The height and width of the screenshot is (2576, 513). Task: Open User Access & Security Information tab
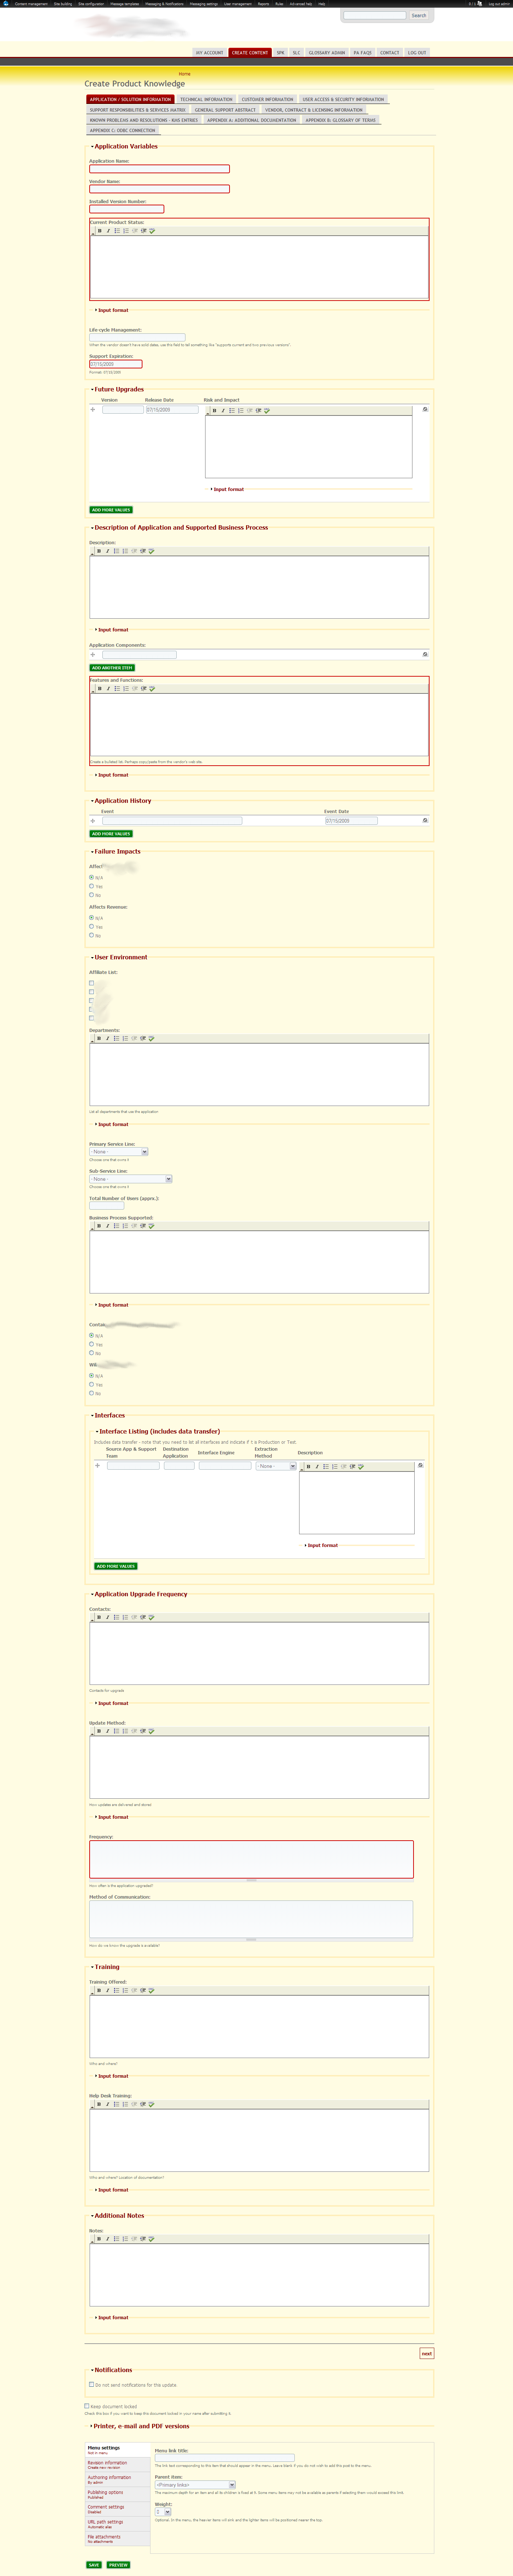(x=343, y=100)
